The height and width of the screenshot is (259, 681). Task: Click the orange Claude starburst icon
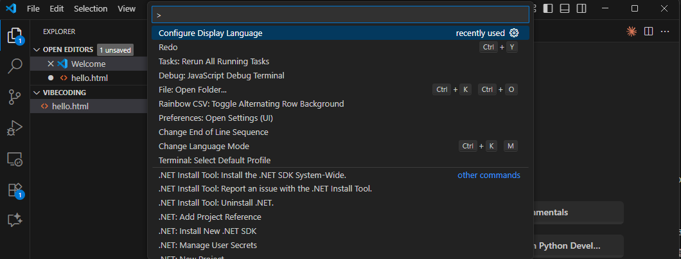(632, 31)
